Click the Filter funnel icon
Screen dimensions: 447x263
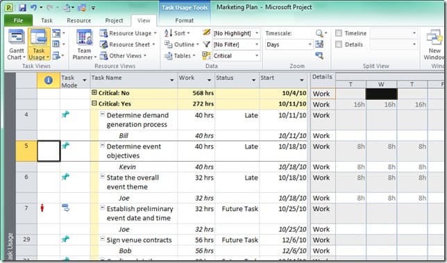[x=206, y=44]
